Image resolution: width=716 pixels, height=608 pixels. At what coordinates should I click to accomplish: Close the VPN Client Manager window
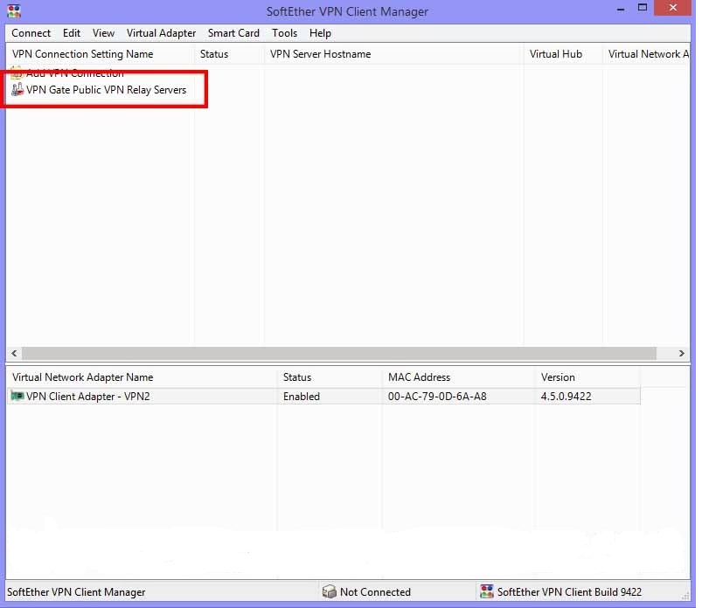(x=672, y=8)
